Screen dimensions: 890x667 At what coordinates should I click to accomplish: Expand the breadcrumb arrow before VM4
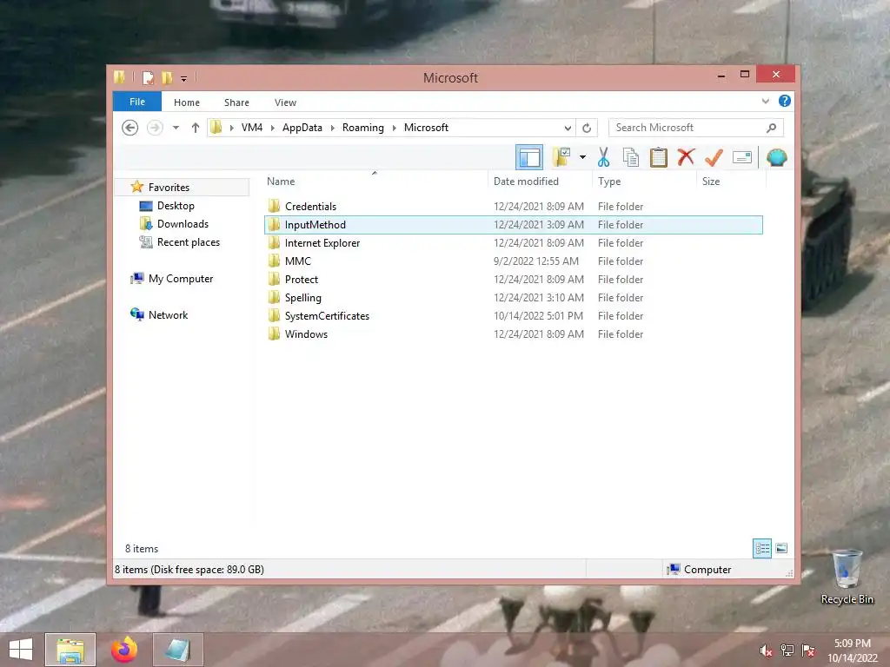click(231, 128)
